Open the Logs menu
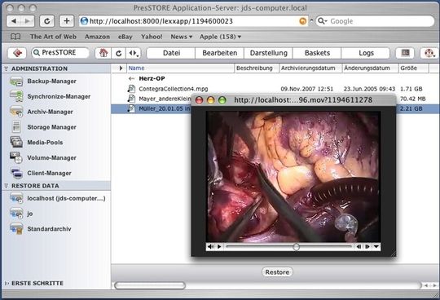The image size is (440, 300). click(x=366, y=53)
